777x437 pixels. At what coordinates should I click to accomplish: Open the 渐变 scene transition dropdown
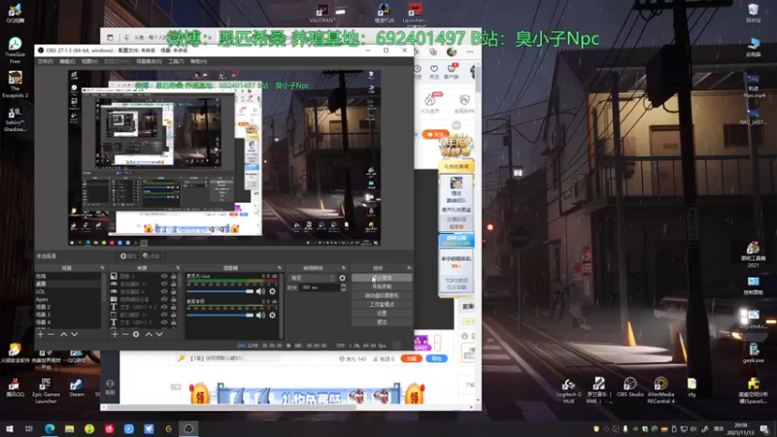pos(312,278)
